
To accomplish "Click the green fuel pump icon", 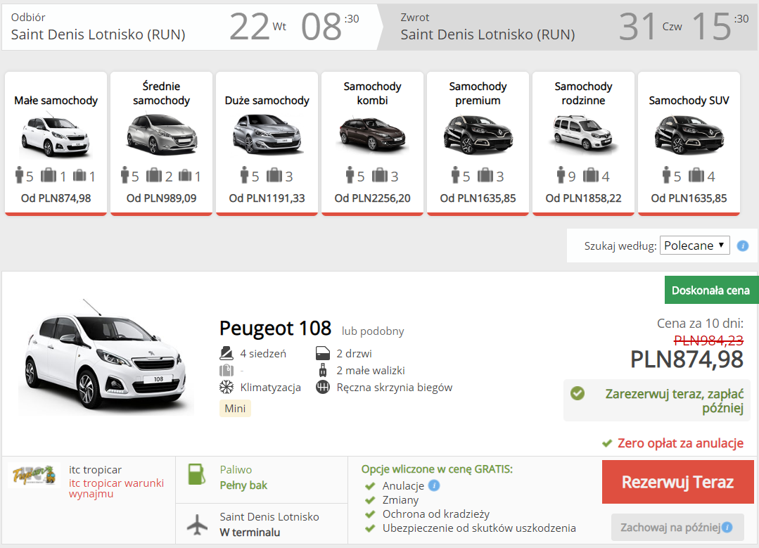I will [196, 474].
